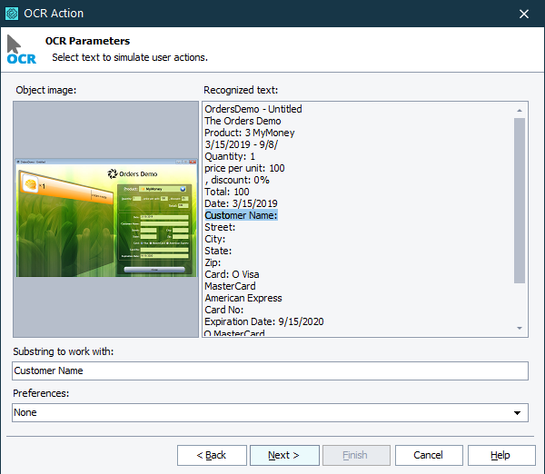Click the recognized text scrollbar thumb
This screenshot has width=545, height=474.
tap(520, 200)
